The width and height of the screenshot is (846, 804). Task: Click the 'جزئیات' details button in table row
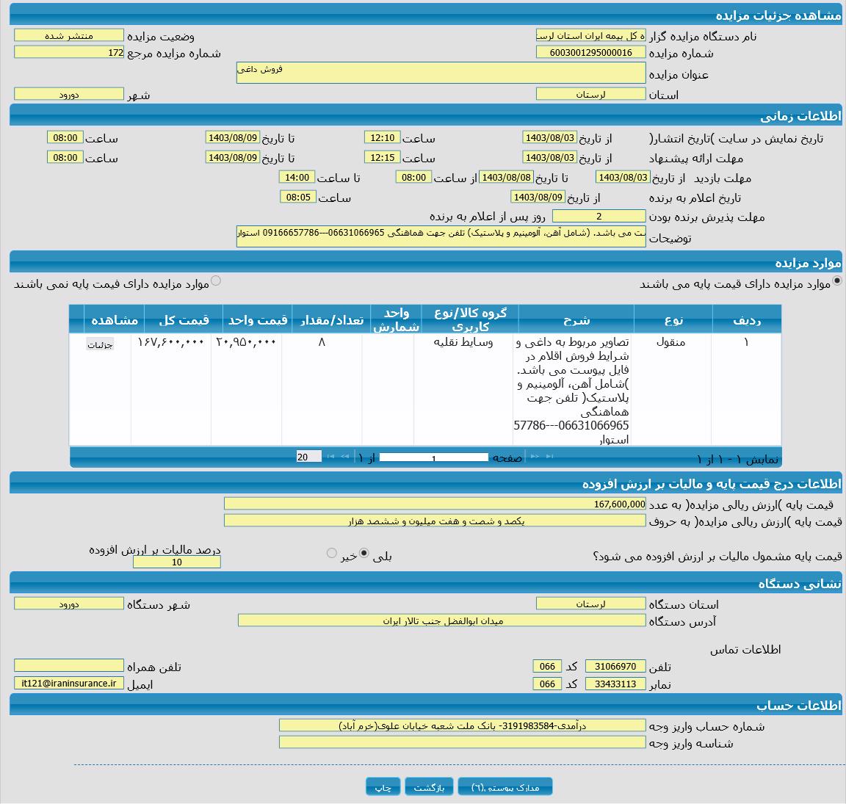tap(100, 344)
